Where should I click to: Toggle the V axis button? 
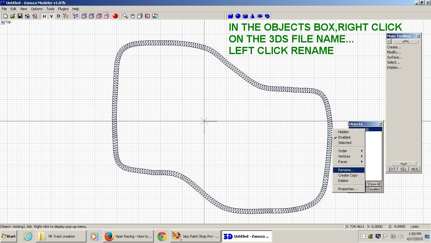[x=51, y=16]
